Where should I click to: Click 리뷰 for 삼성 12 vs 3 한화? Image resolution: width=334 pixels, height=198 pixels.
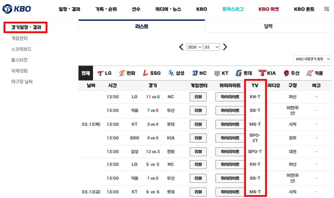pos(198,152)
